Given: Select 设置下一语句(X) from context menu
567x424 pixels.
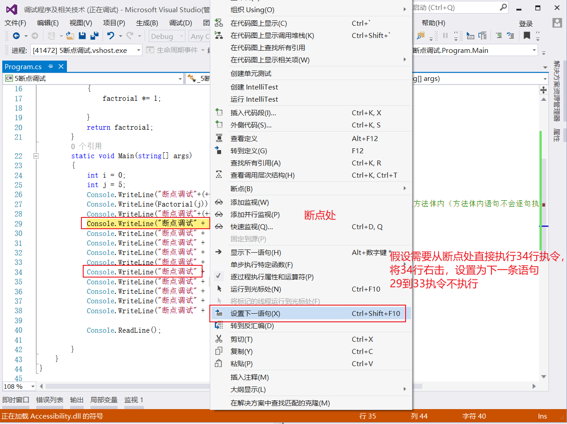Looking at the screenshot, I should (311, 313).
